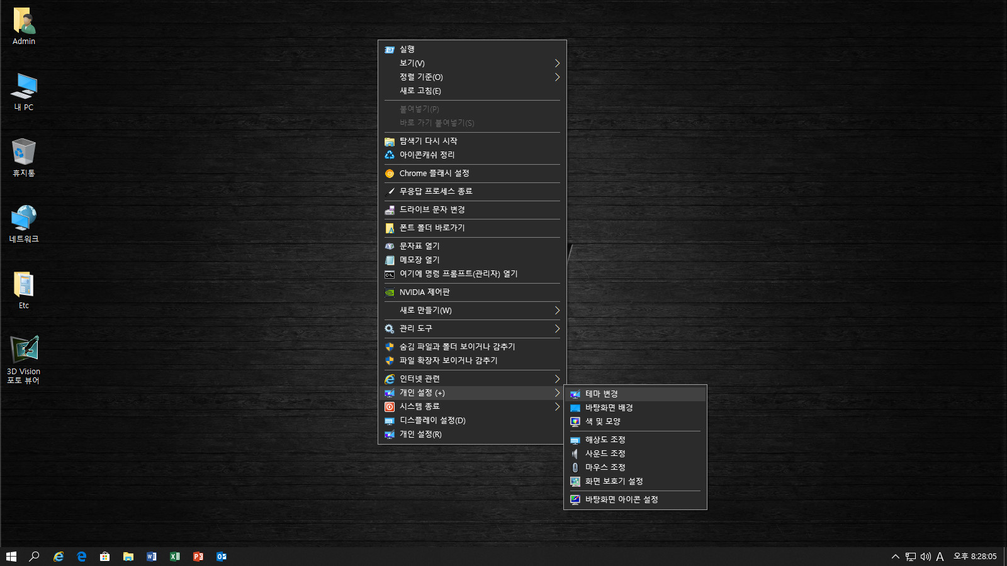This screenshot has width=1007, height=566.
Task: Expand 인터넷 관련 submenu
Action: (472, 379)
